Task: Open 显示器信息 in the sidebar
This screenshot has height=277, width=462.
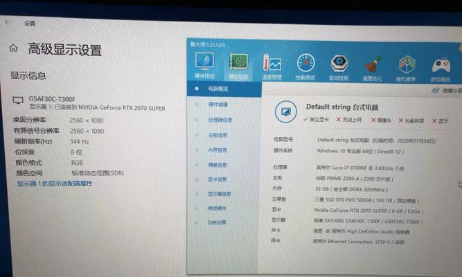Action: click(219, 194)
